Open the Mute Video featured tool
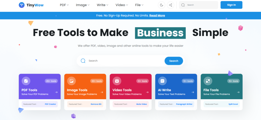 pos(142,104)
